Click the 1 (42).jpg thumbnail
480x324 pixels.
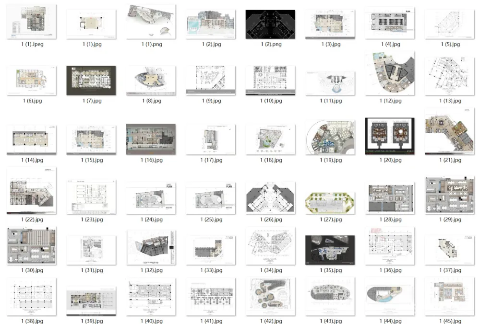click(271, 296)
